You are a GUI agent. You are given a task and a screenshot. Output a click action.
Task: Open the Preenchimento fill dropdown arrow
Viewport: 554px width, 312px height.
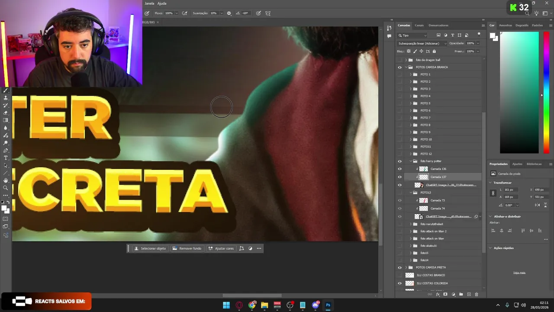click(x=478, y=51)
